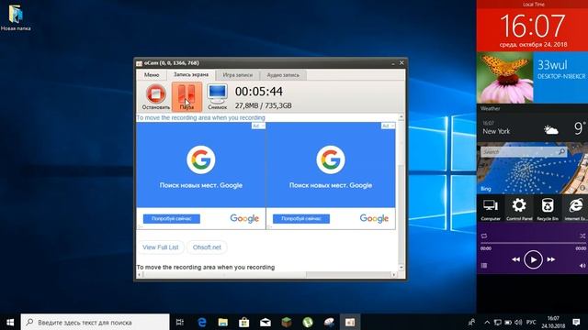
Task: Click the taskbar search box
Action: click(96, 322)
